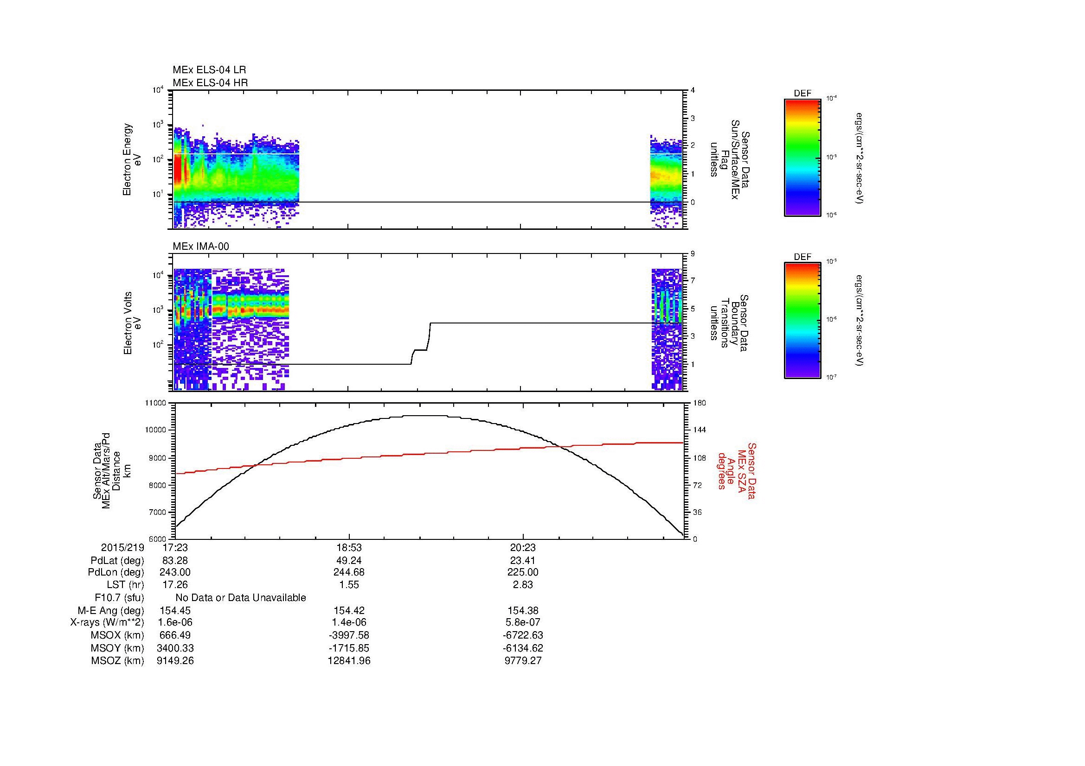Click the MSOX value -6722.63
This screenshot has width=1085, height=766.
[x=523, y=635]
